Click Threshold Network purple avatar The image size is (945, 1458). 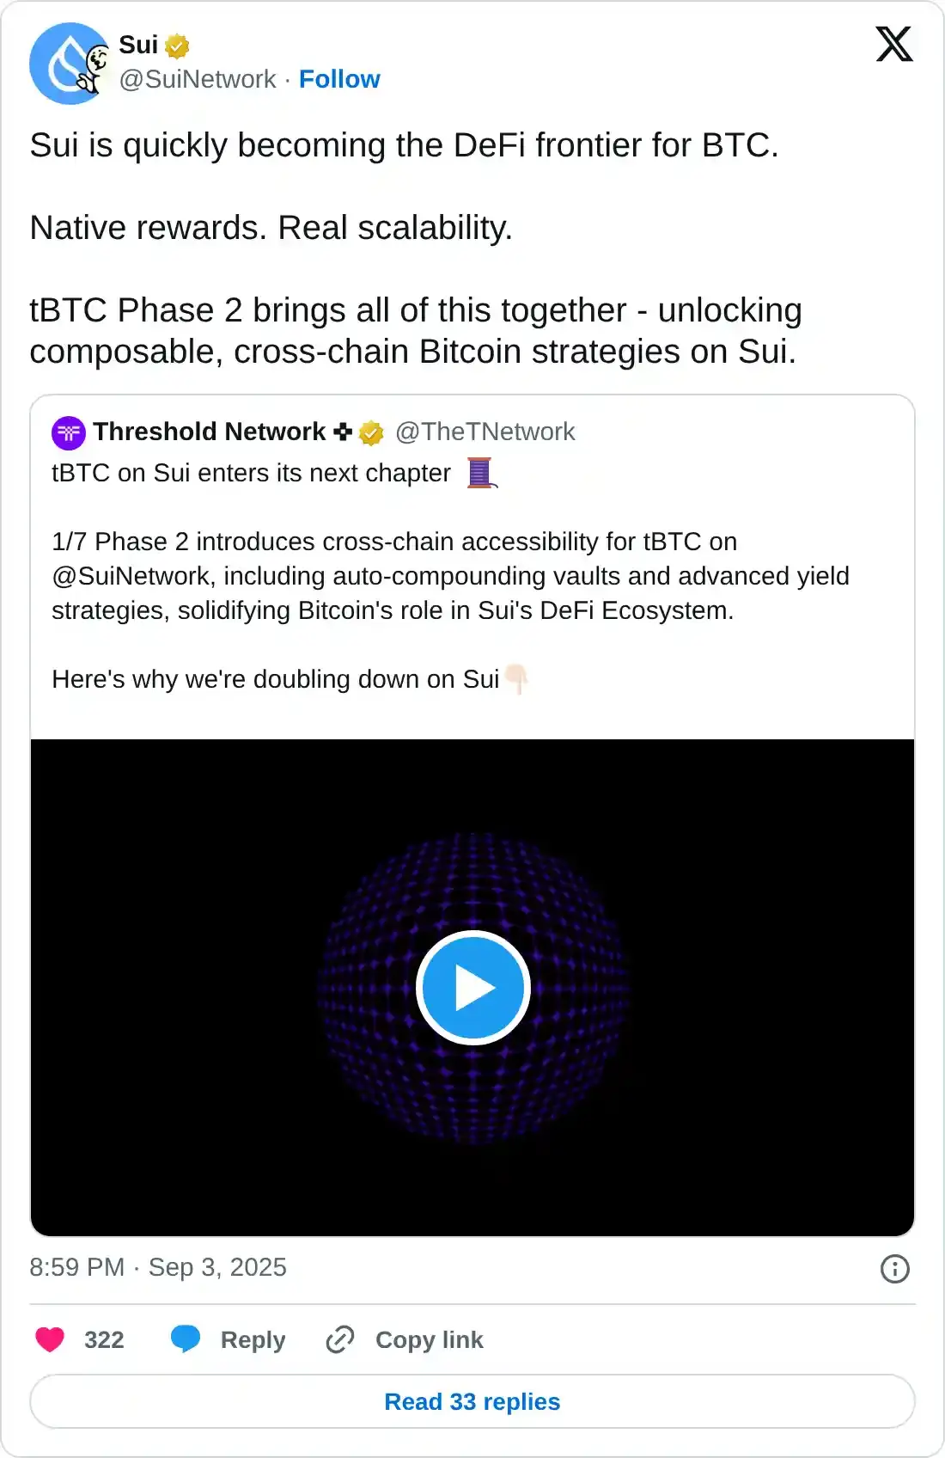[69, 432]
